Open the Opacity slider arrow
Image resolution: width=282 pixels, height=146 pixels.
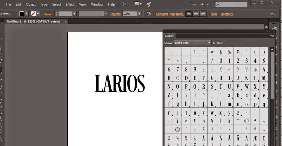click(x=139, y=14)
